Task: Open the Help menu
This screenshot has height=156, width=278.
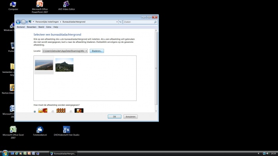Action: point(56,27)
